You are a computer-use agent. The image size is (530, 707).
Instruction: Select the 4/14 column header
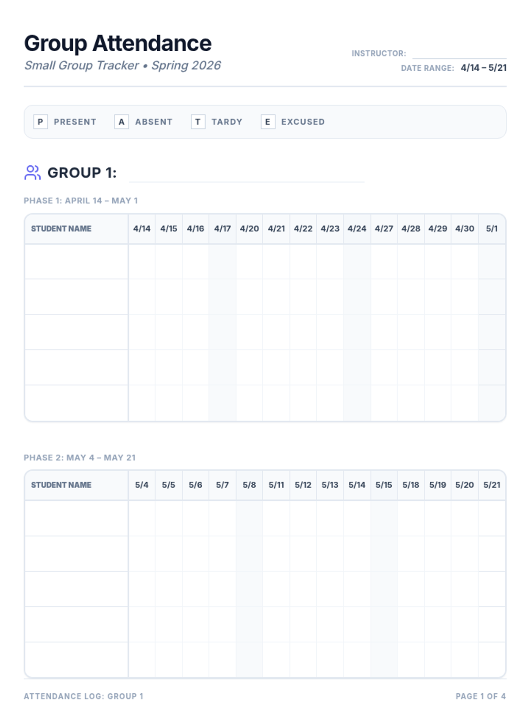(142, 229)
